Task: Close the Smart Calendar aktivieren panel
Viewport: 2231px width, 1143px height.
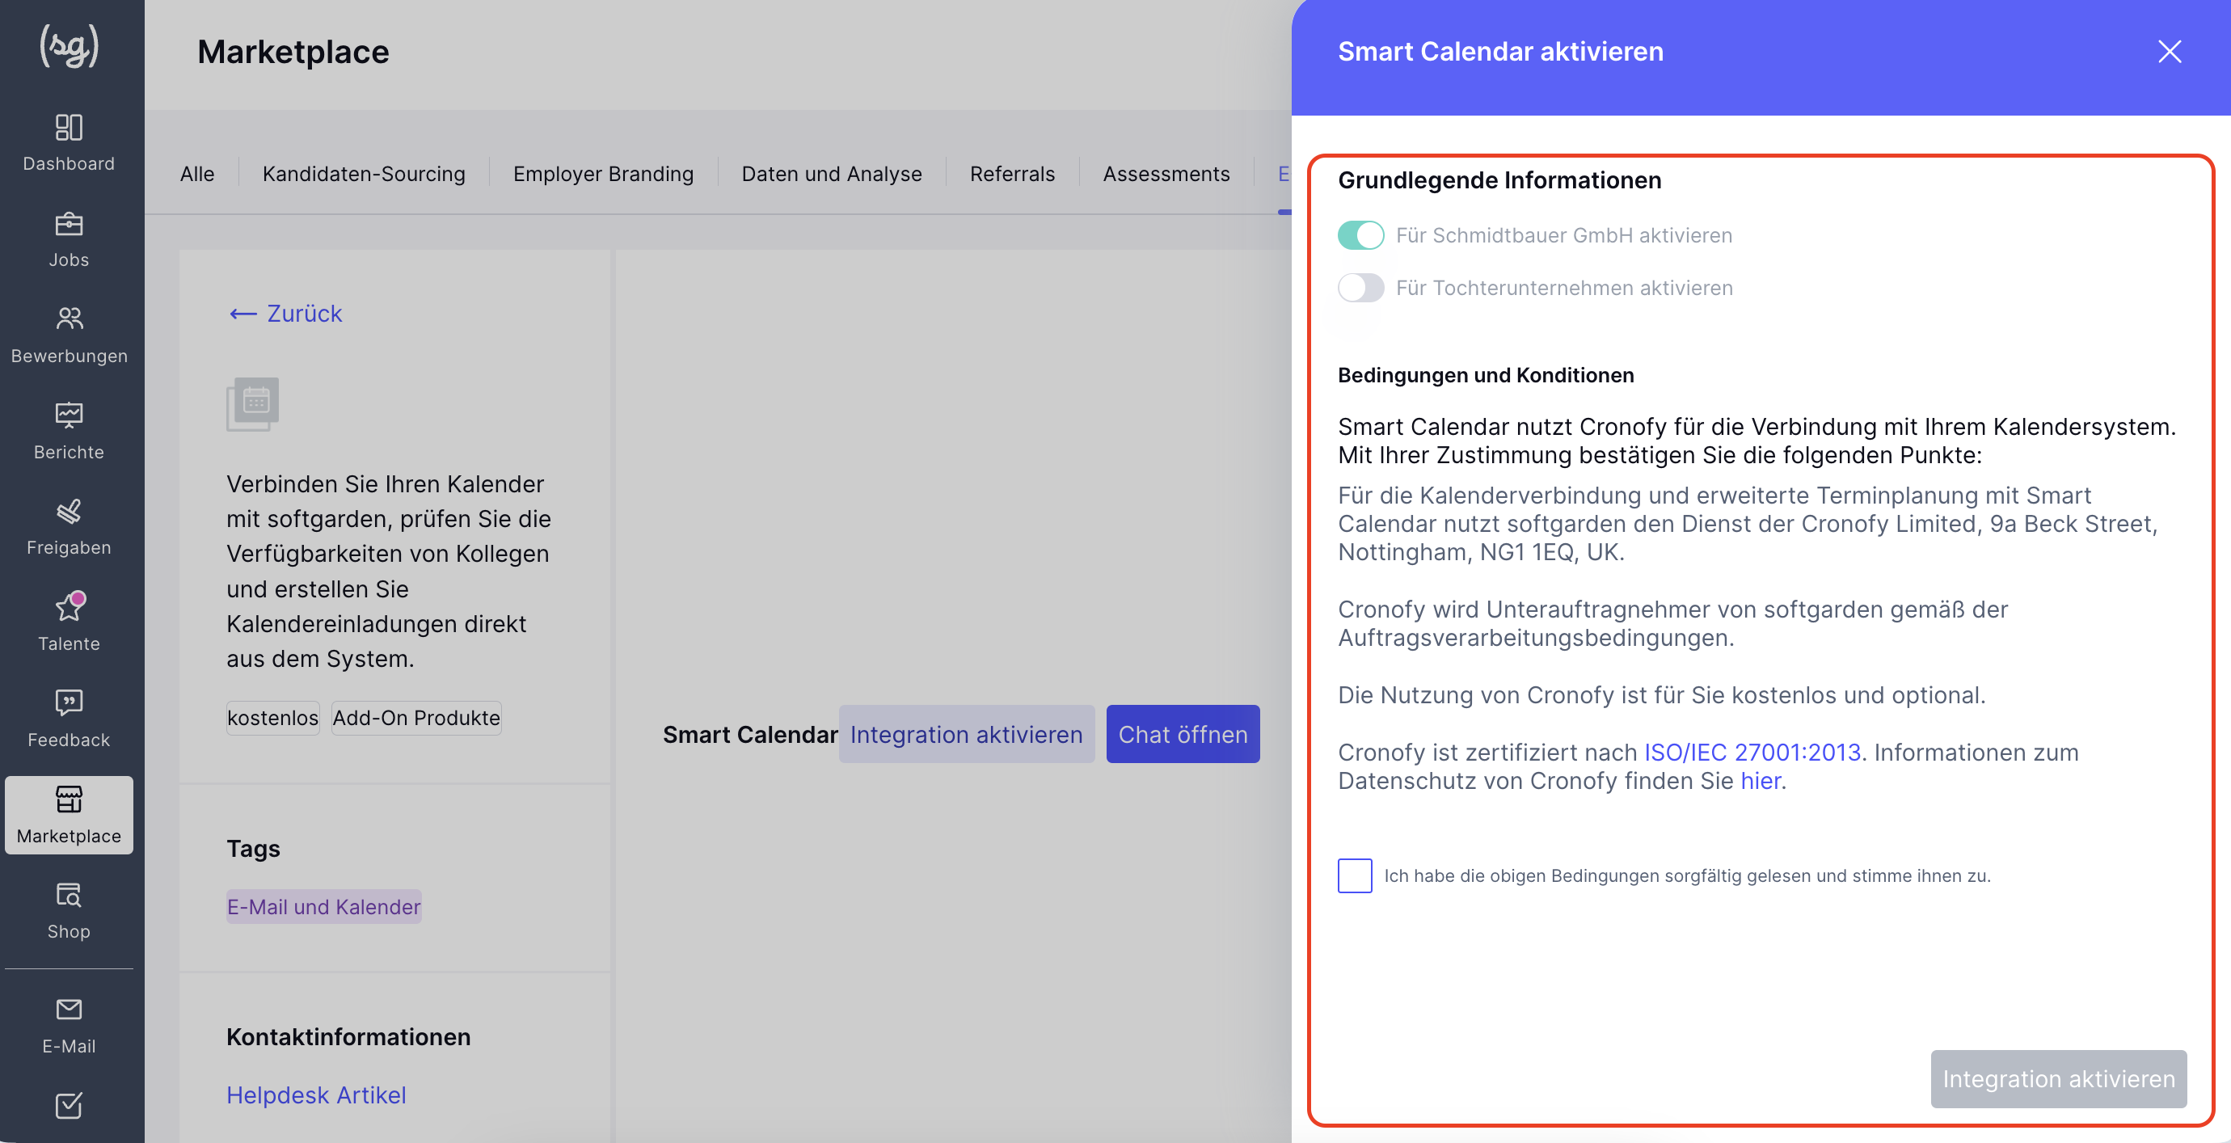Action: 2169,52
